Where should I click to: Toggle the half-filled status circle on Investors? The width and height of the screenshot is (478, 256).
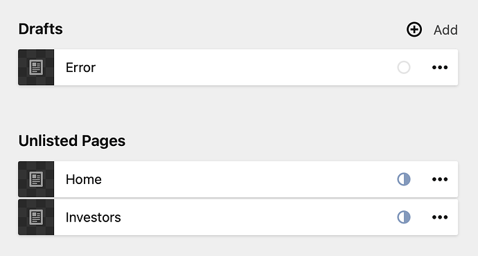pyautogui.click(x=404, y=217)
